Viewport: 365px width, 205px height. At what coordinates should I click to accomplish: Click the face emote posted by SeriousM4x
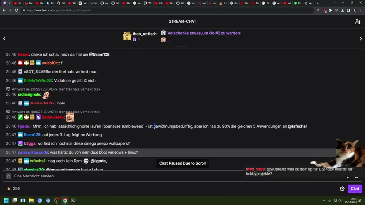[69, 117]
